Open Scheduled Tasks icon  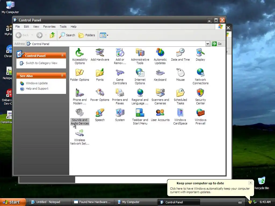180,96
